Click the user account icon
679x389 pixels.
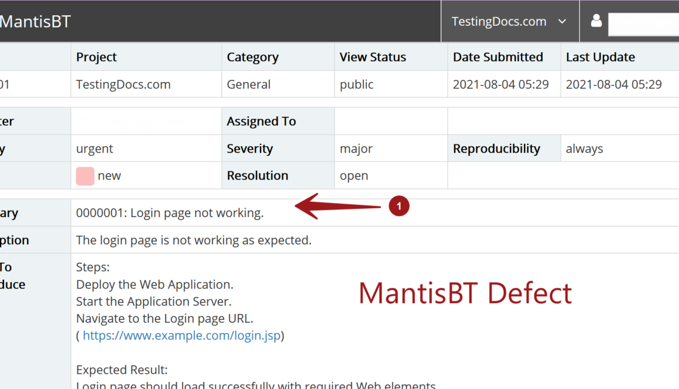[596, 21]
